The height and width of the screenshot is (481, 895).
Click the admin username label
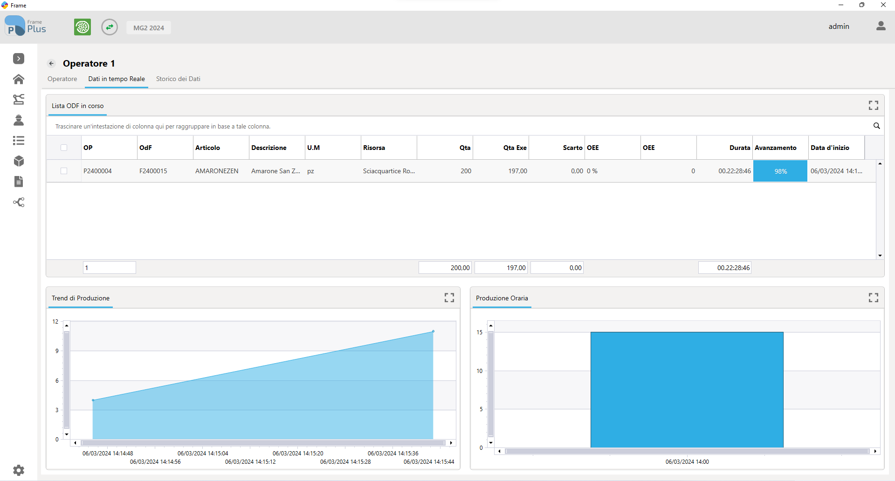click(839, 27)
